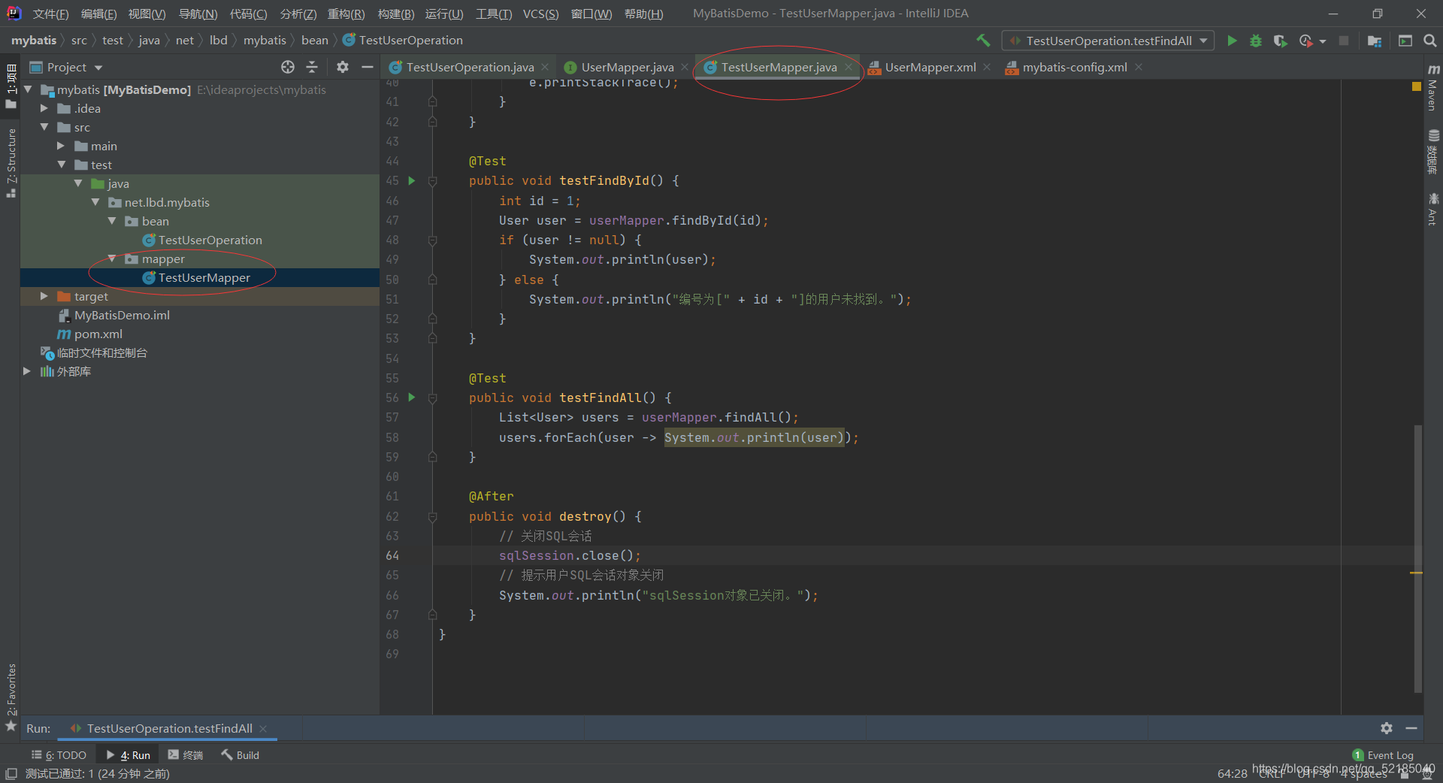This screenshot has width=1443, height=783.
Task: Open the 临时文件和控制台 node
Action: [101, 352]
